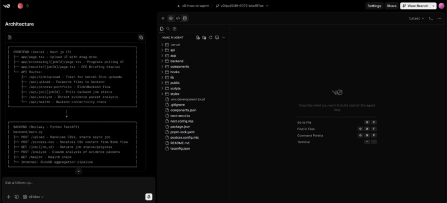Open the editor more options ellipsis

(x=439, y=18)
